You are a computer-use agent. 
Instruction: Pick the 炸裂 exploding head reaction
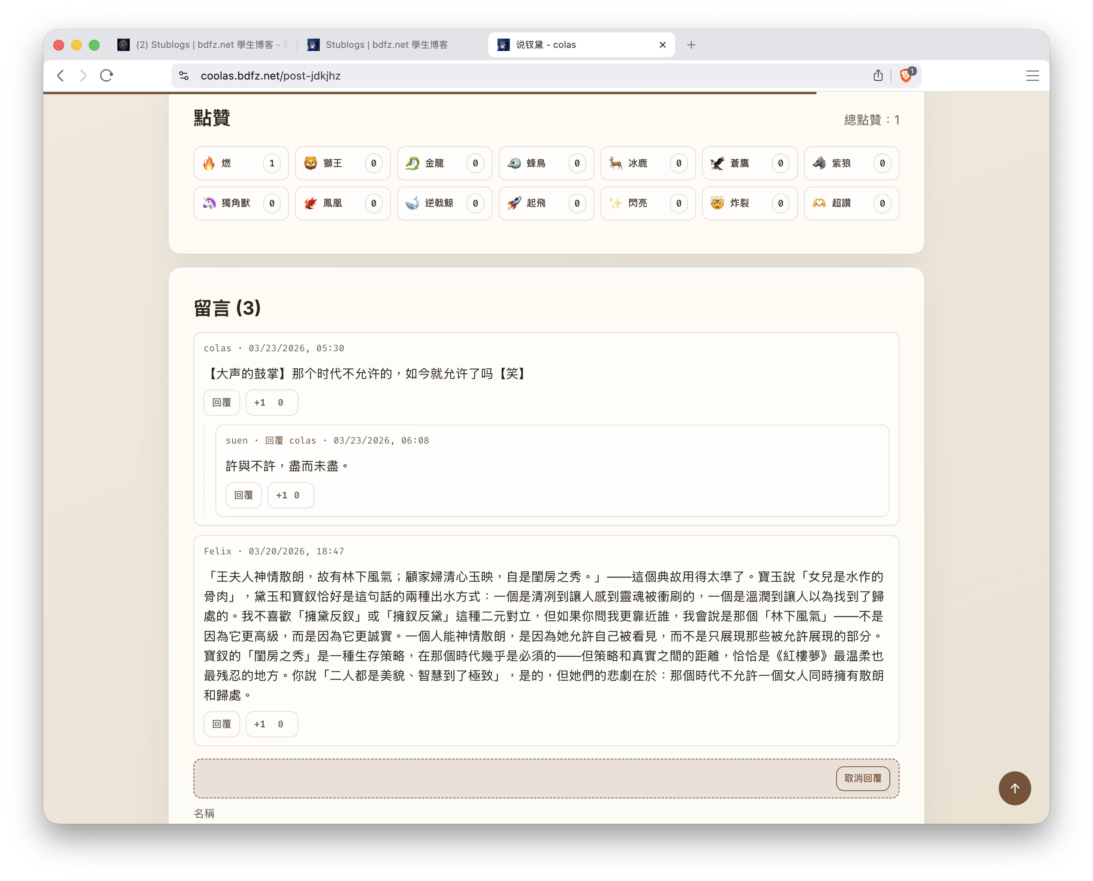click(x=749, y=203)
